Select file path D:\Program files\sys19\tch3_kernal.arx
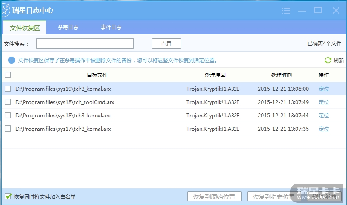Image resolution: width=347 pixels, height=205 pixels. [x=63, y=89]
